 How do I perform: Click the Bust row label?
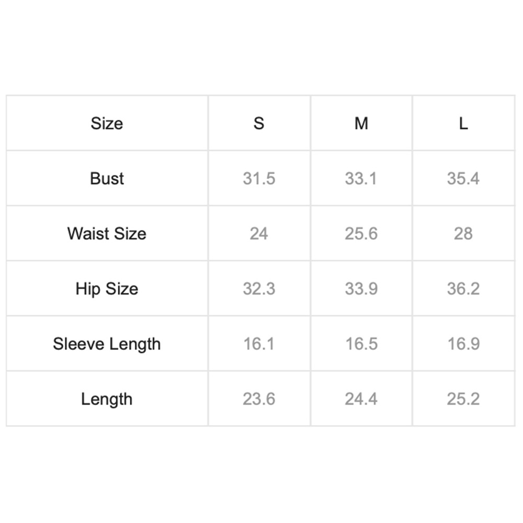click(x=107, y=178)
